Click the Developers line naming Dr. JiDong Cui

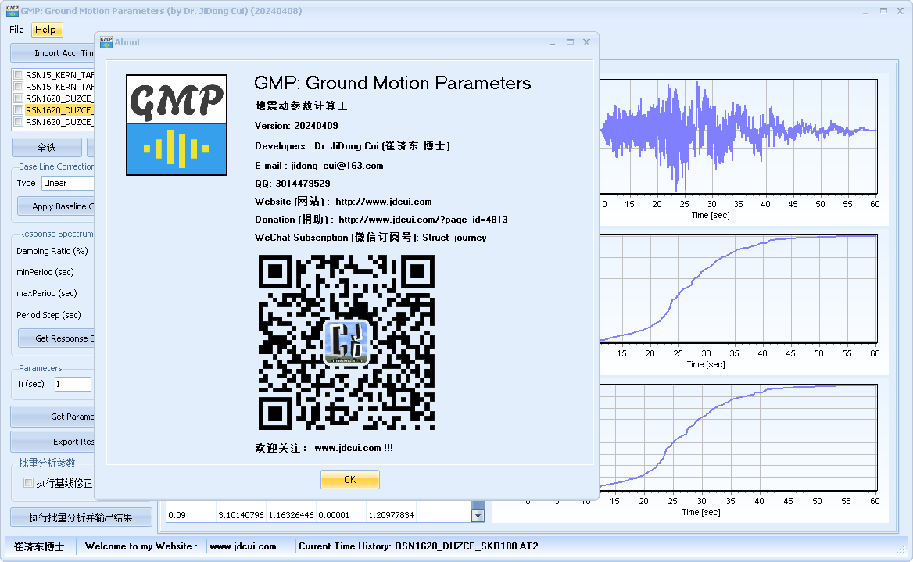click(x=353, y=145)
